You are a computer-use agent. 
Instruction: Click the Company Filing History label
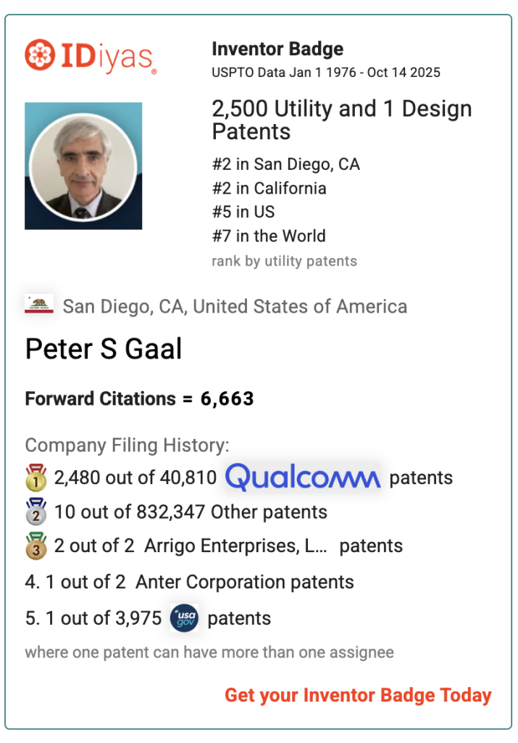127,445
